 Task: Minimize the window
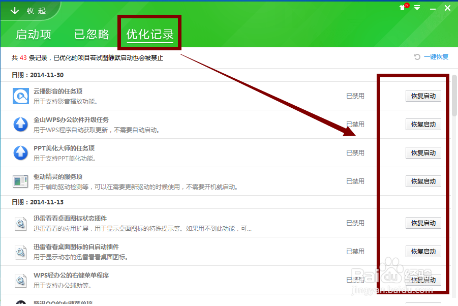pyautogui.click(x=433, y=9)
